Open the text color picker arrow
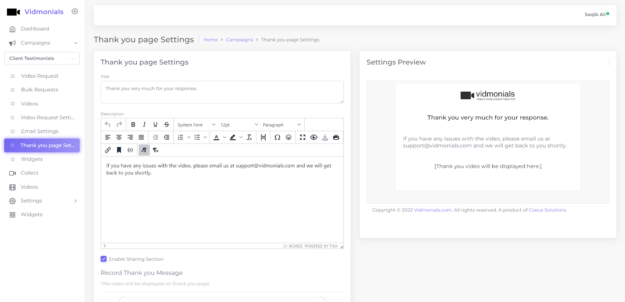Screen dimensions: 625x302 tap(225, 137)
